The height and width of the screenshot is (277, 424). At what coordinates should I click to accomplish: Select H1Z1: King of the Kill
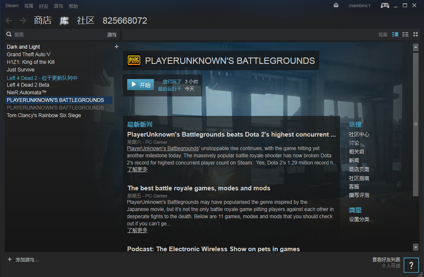(x=31, y=62)
